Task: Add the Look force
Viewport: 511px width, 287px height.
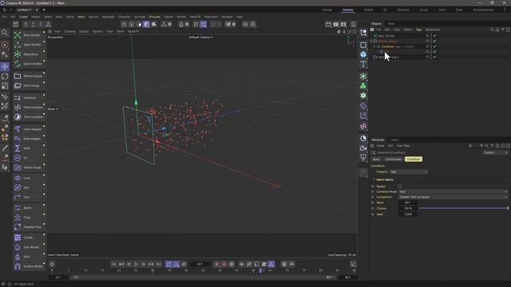Action: pyautogui.click(x=29, y=178)
